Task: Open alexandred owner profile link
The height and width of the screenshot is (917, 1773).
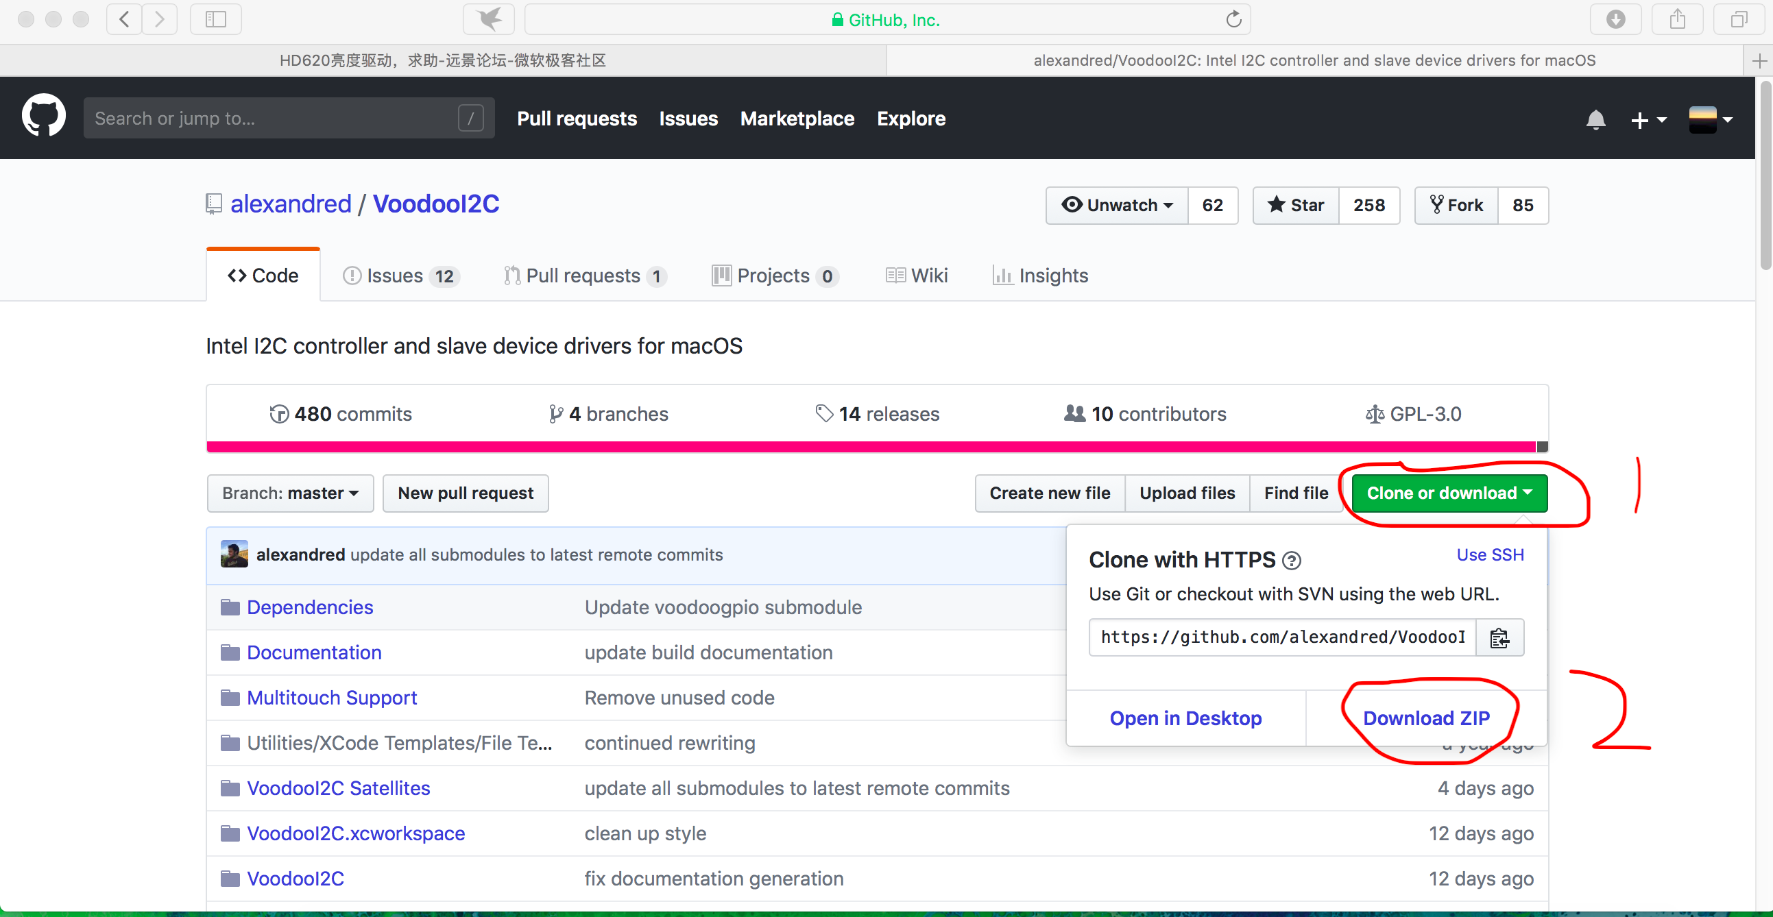Action: click(291, 204)
